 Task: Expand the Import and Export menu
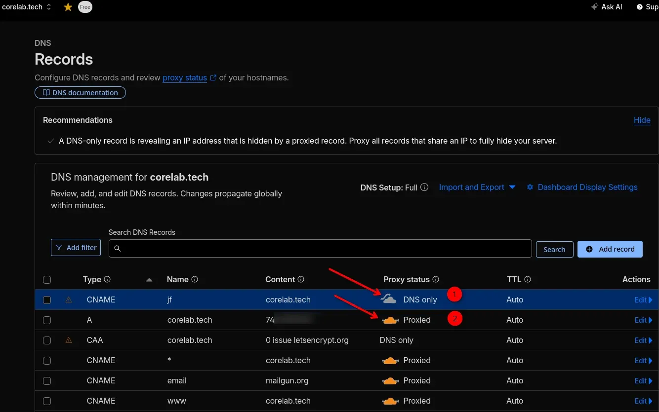477,187
